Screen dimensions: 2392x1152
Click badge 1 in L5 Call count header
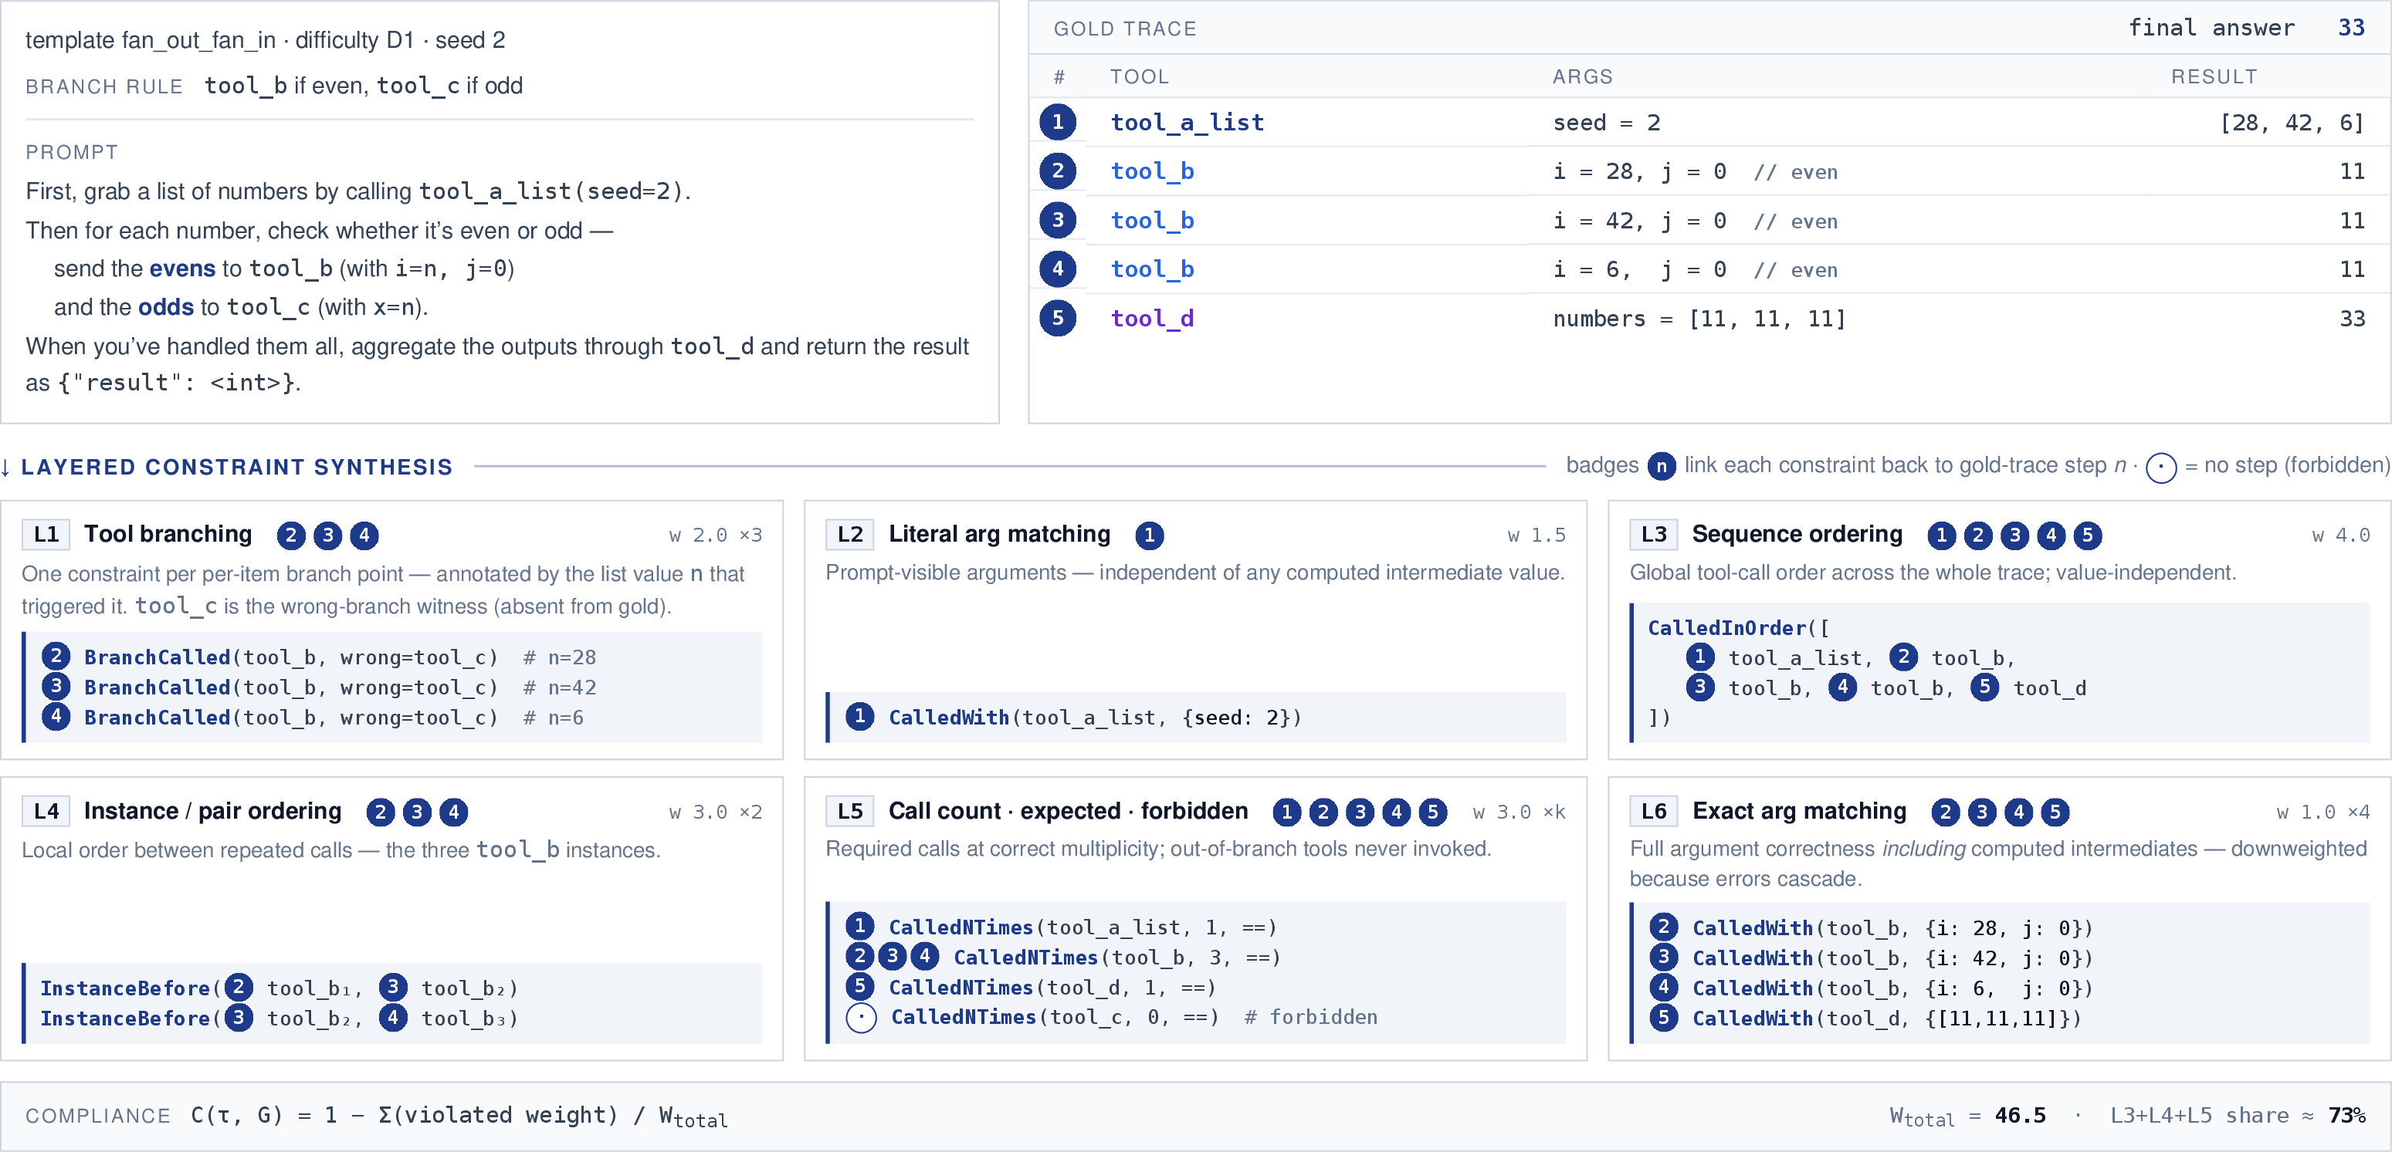point(1287,813)
